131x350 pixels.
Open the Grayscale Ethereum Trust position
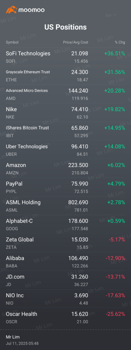coord(65,75)
